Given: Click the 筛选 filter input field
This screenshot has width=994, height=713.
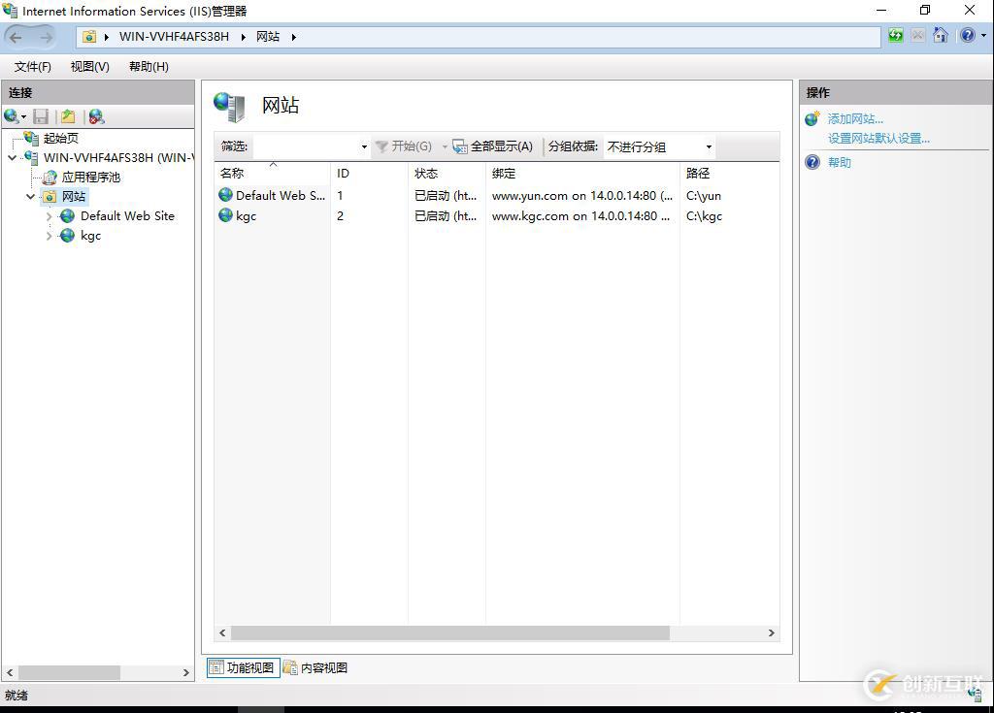Looking at the screenshot, I should tap(304, 147).
